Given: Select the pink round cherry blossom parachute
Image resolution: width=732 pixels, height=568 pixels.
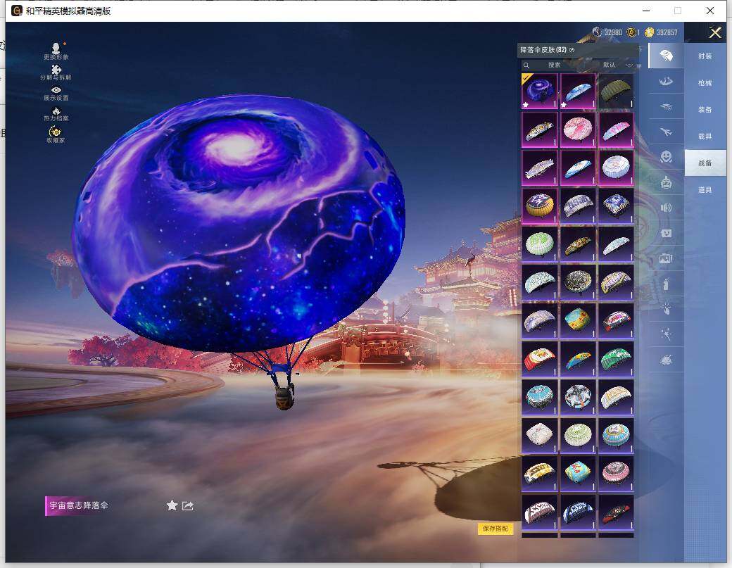Looking at the screenshot, I should 577,129.
